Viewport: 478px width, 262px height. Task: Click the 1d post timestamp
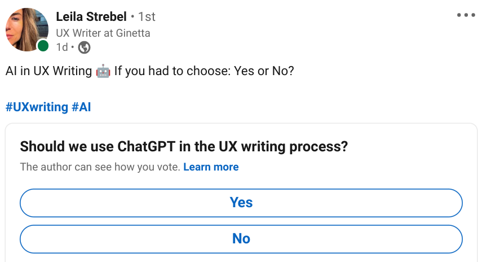(x=62, y=47)
